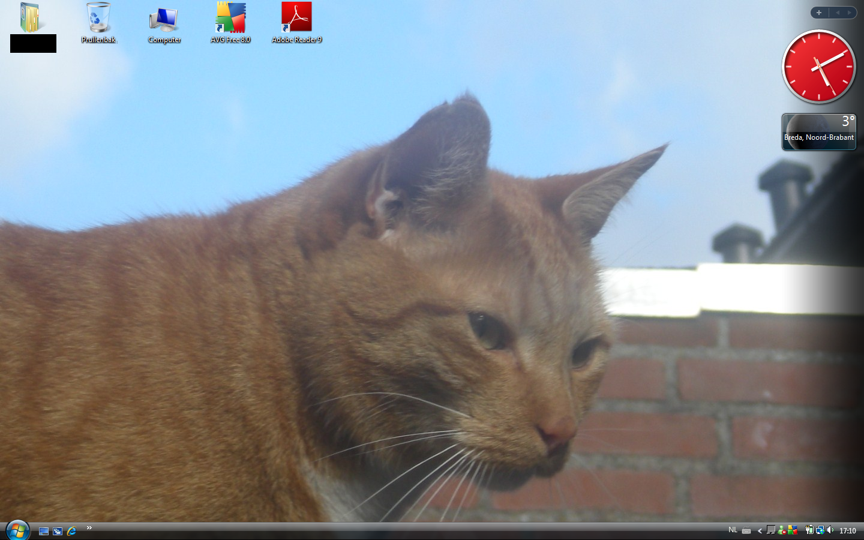
Task: Click the sidebar next gadgets arrow
Action: pyautogui.click(x=850, y=13)
